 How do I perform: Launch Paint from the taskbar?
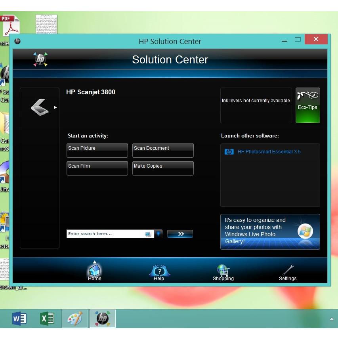pyautogui.click(x=75, y=319)
